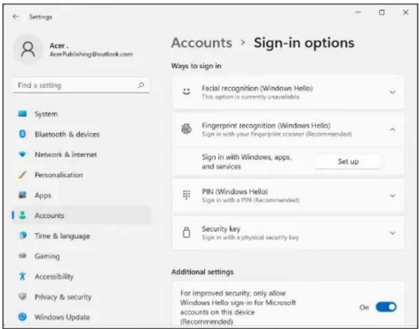Image resolution: width=419 pixels, height=329 pixels.
Task: Click the Gaming controller icon
Action: pyautogui.click(x=23, y=256)
